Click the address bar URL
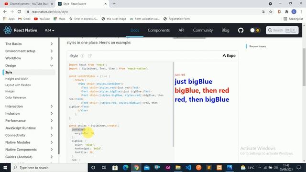306x172 pixels. pyautogui.click(x=50, y=11)
